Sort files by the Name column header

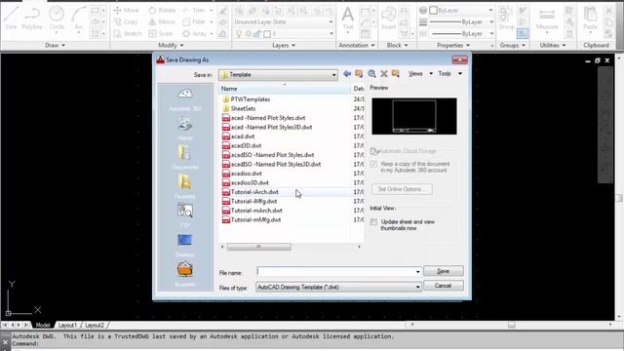point(284,89)
